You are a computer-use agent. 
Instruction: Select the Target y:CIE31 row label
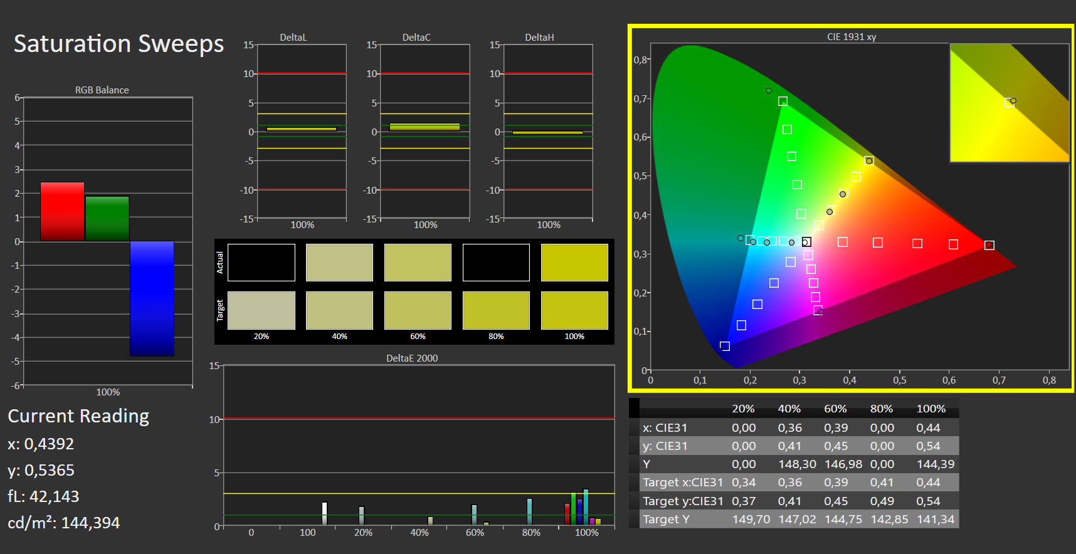[x=683, y=501]
